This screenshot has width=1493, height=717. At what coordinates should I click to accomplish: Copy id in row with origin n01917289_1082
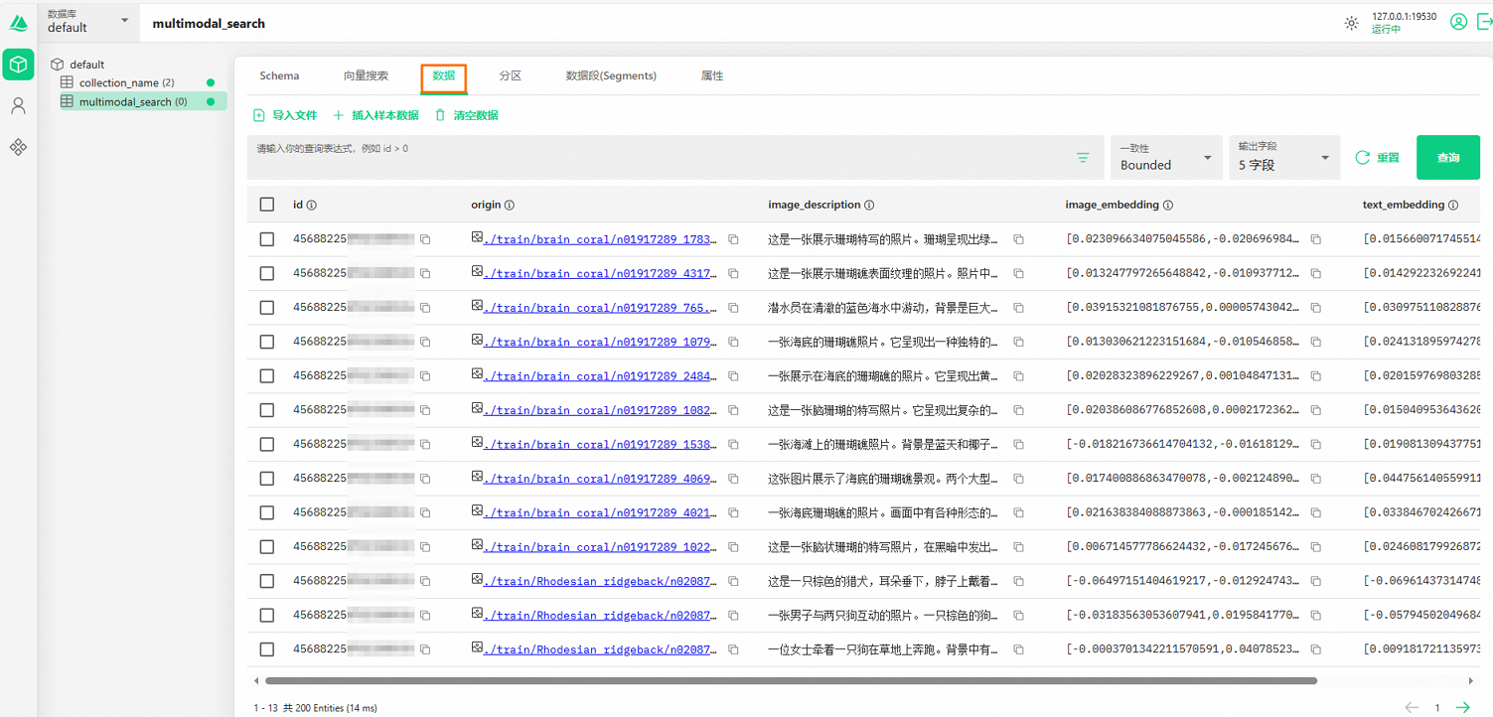(425, 410)
